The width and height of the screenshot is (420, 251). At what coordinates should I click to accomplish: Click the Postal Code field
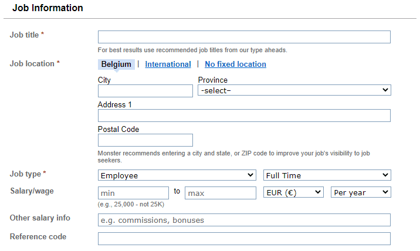[145, 140]
